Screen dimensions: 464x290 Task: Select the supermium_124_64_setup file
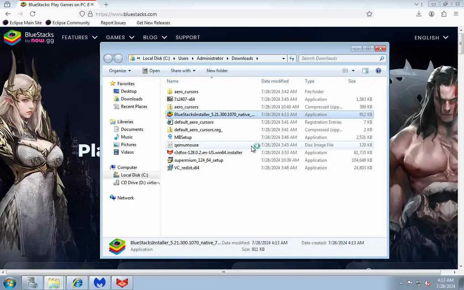coord(269,160)
